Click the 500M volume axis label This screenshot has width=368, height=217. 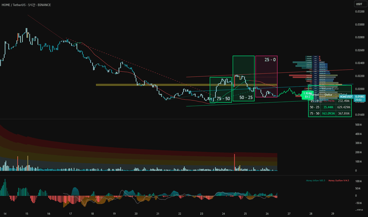359,125
